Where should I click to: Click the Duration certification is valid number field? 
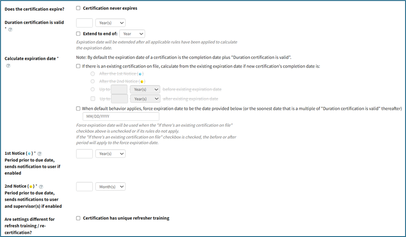(x=85, y=23)
